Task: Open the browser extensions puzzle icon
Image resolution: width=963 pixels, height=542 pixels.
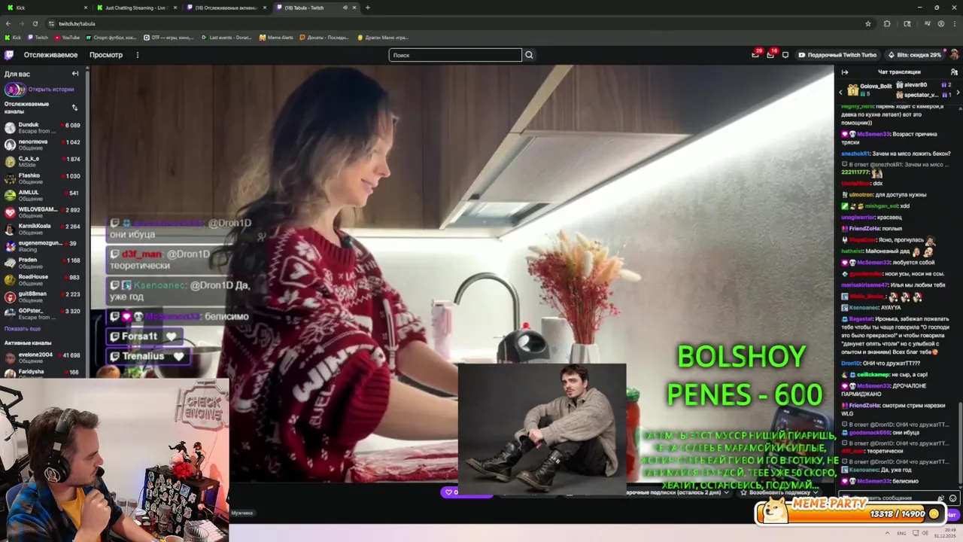Action: coord(887,23)
